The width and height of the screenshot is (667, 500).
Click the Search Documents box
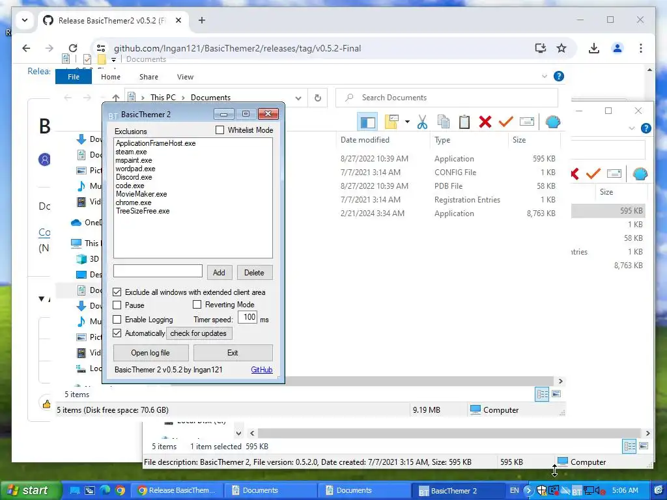click(x=447, y=98)
